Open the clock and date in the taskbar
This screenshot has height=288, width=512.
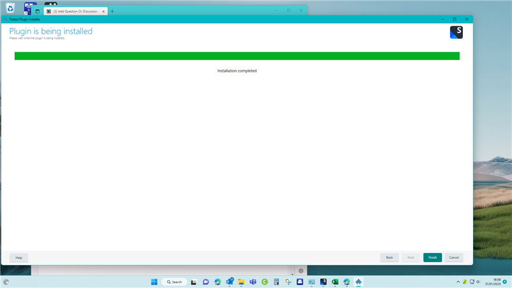[x=493, y=282]
